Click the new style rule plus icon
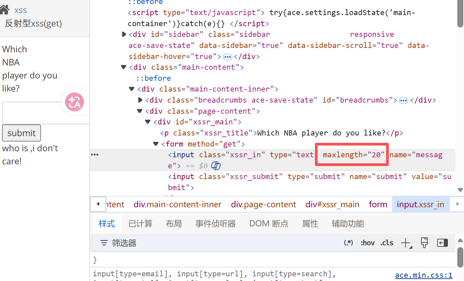Viewport: 464px width, 281px height. 406,243
